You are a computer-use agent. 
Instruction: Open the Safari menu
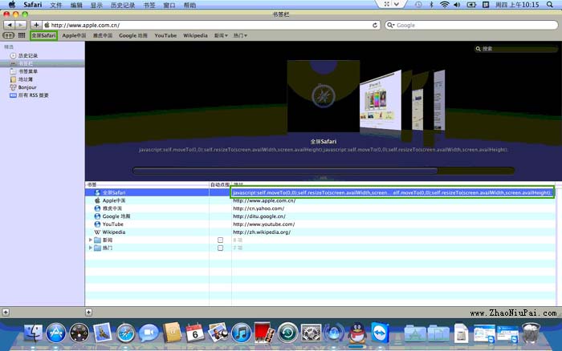coord(33,5)
